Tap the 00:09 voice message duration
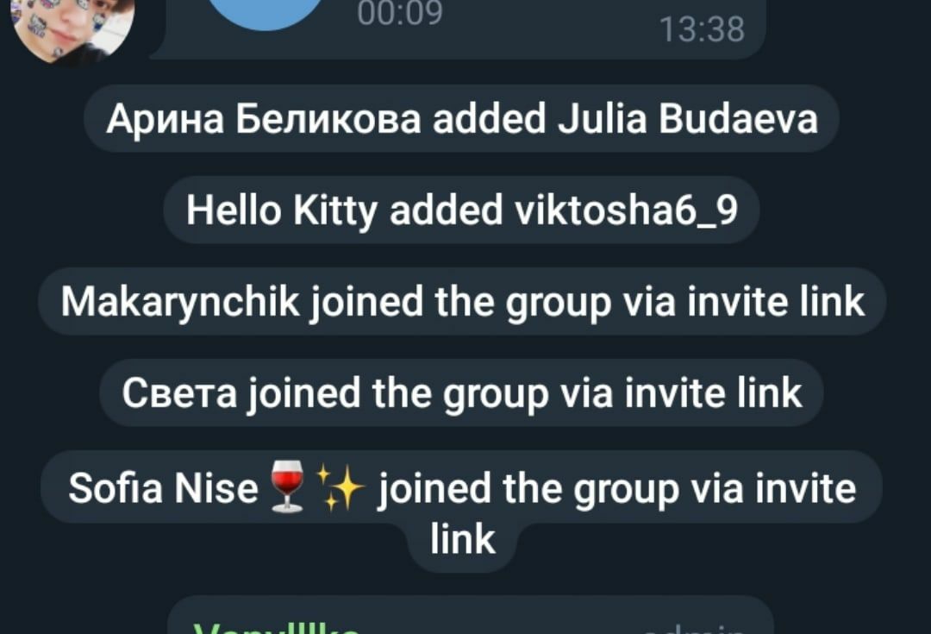Image resolution: width=931 pixels, height=634 pixels. (x=400, y=13)
